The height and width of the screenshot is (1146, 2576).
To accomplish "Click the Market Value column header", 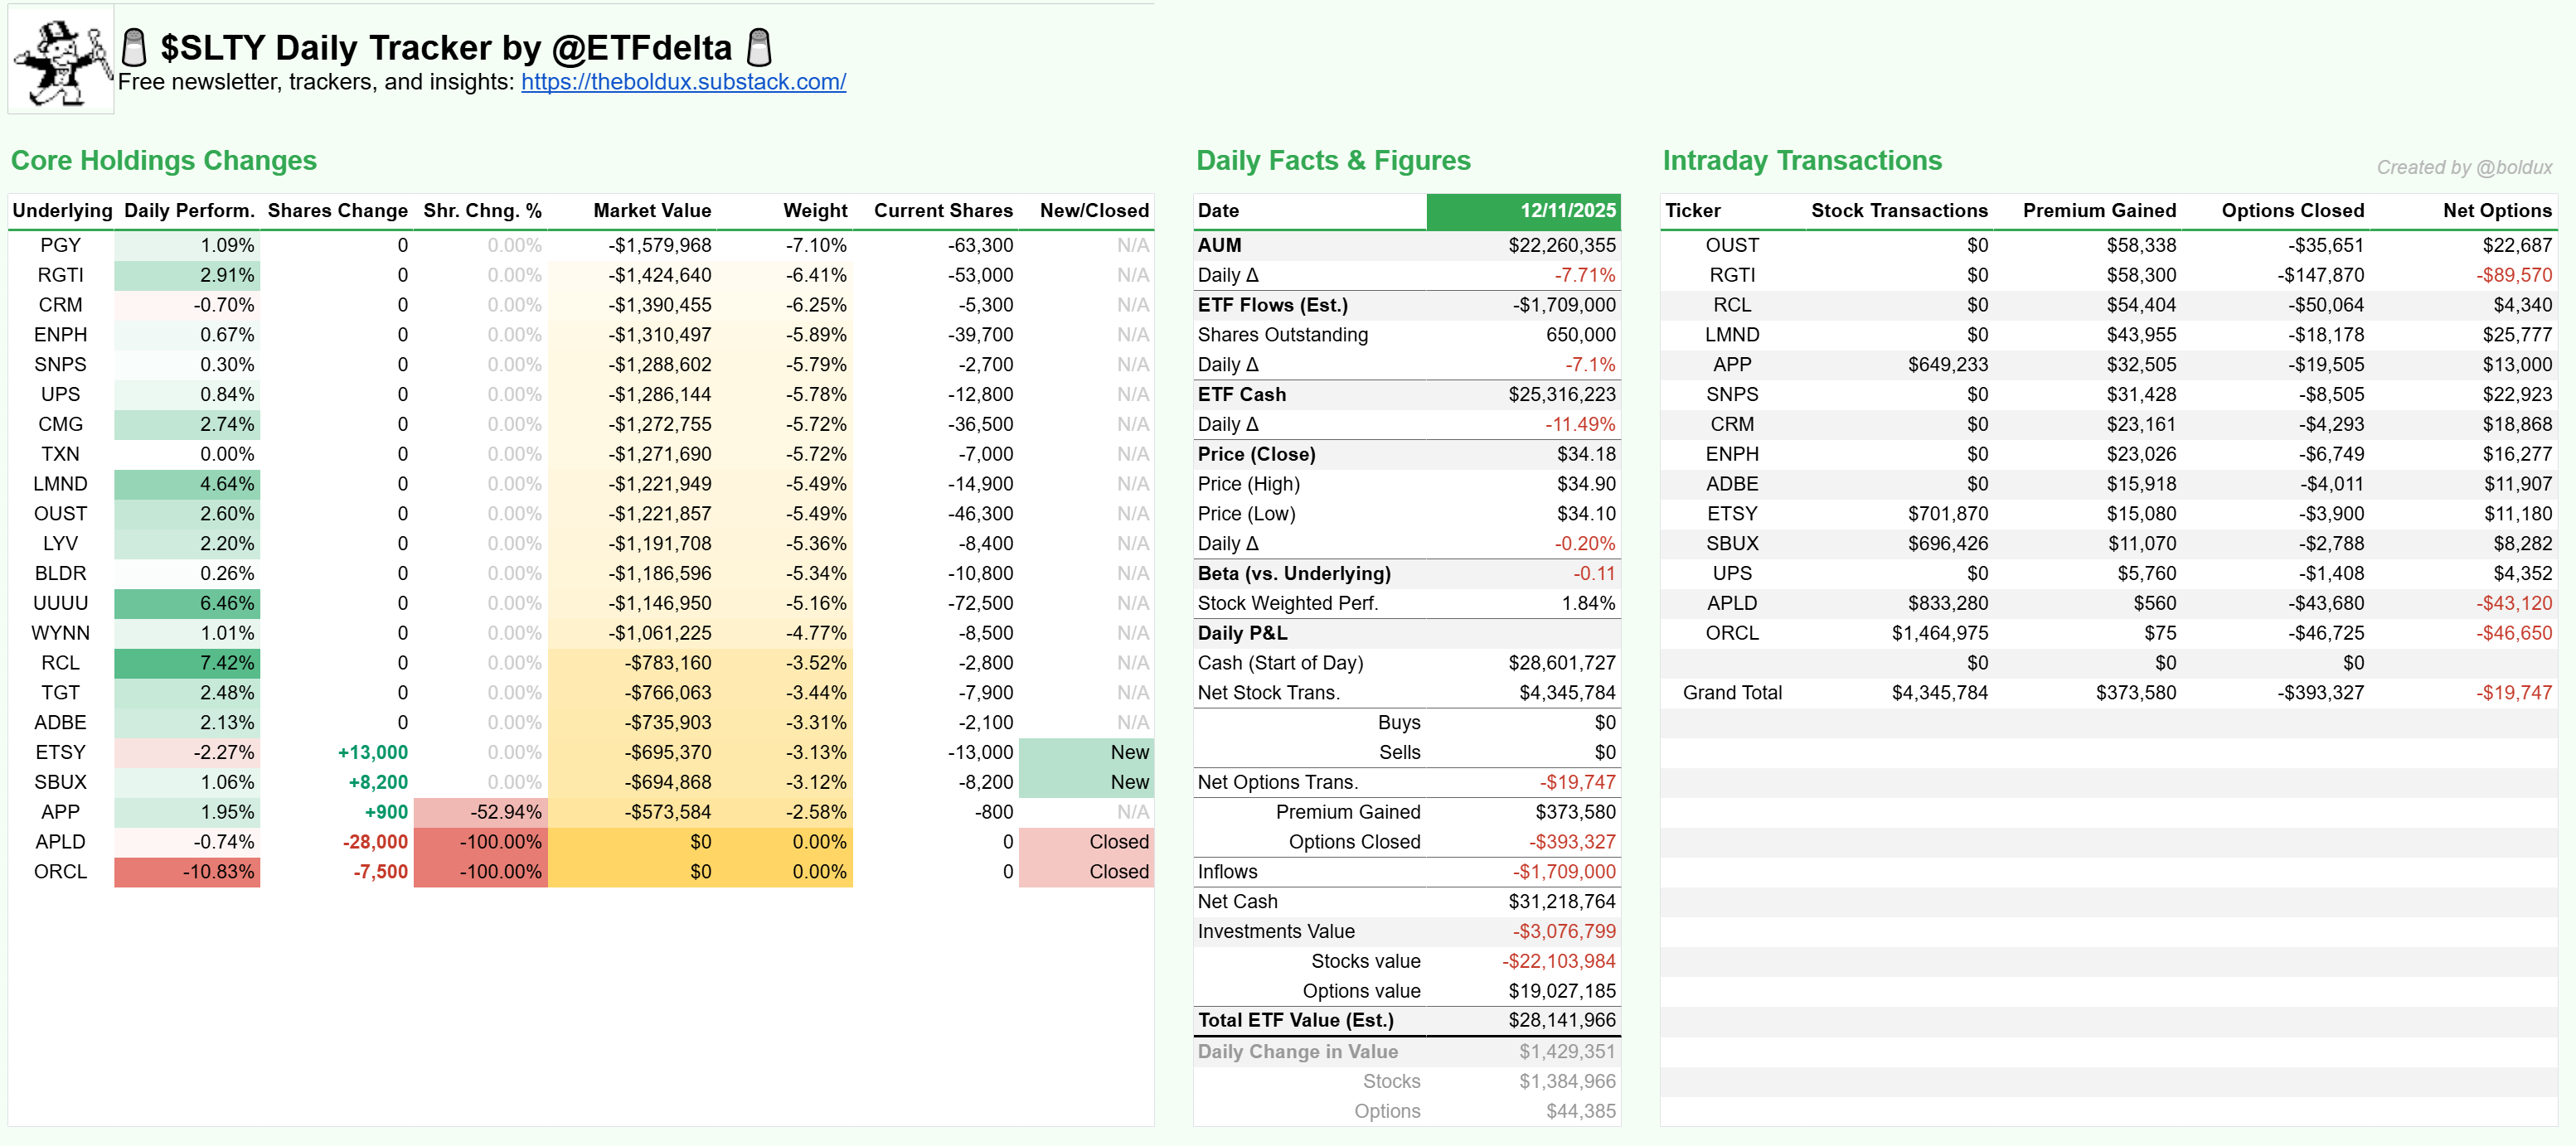I will coord(652,210).
